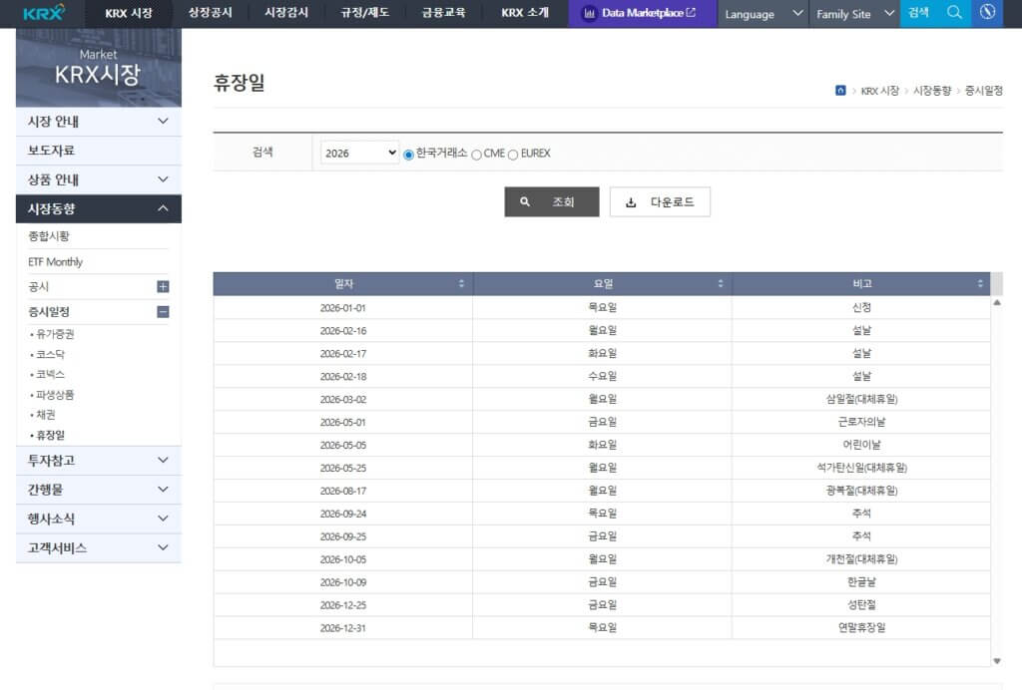
Task: Open the 2026 year dropdown
Action: (357, 153)
